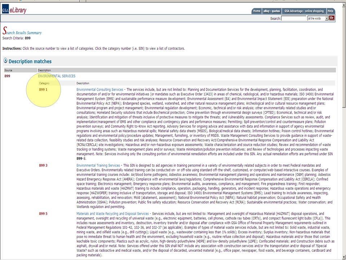This screenshot has width=346, height=260.
Task: Click the red Go search button
Action: (x=332, y=18)
